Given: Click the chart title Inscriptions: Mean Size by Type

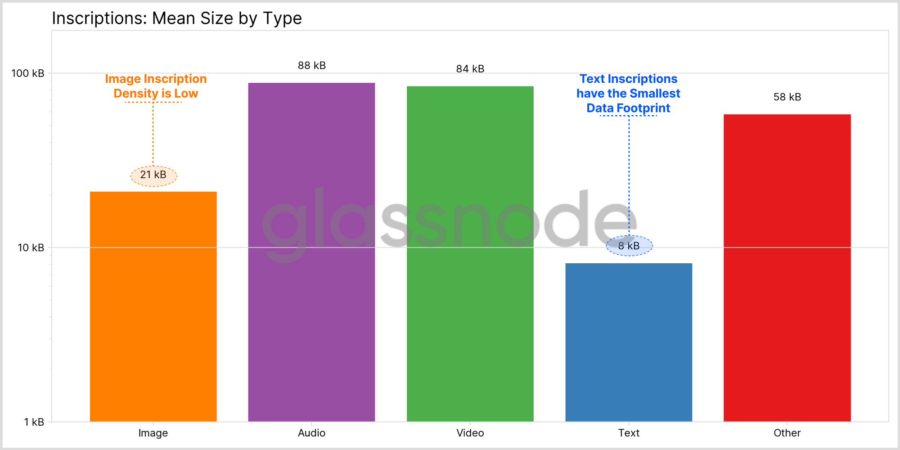Looking at the screenshot, I should click(x=177, y=18).
